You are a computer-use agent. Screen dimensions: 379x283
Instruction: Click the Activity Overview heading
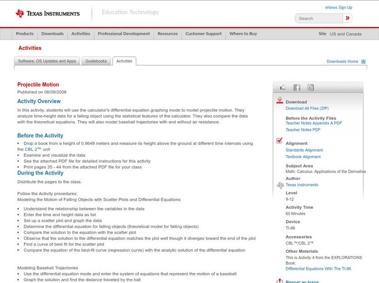[x=39, y=101]
